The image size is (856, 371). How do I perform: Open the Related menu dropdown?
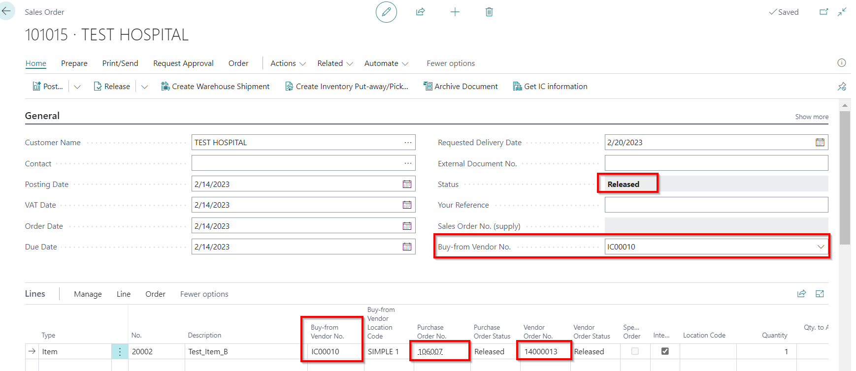335,63
